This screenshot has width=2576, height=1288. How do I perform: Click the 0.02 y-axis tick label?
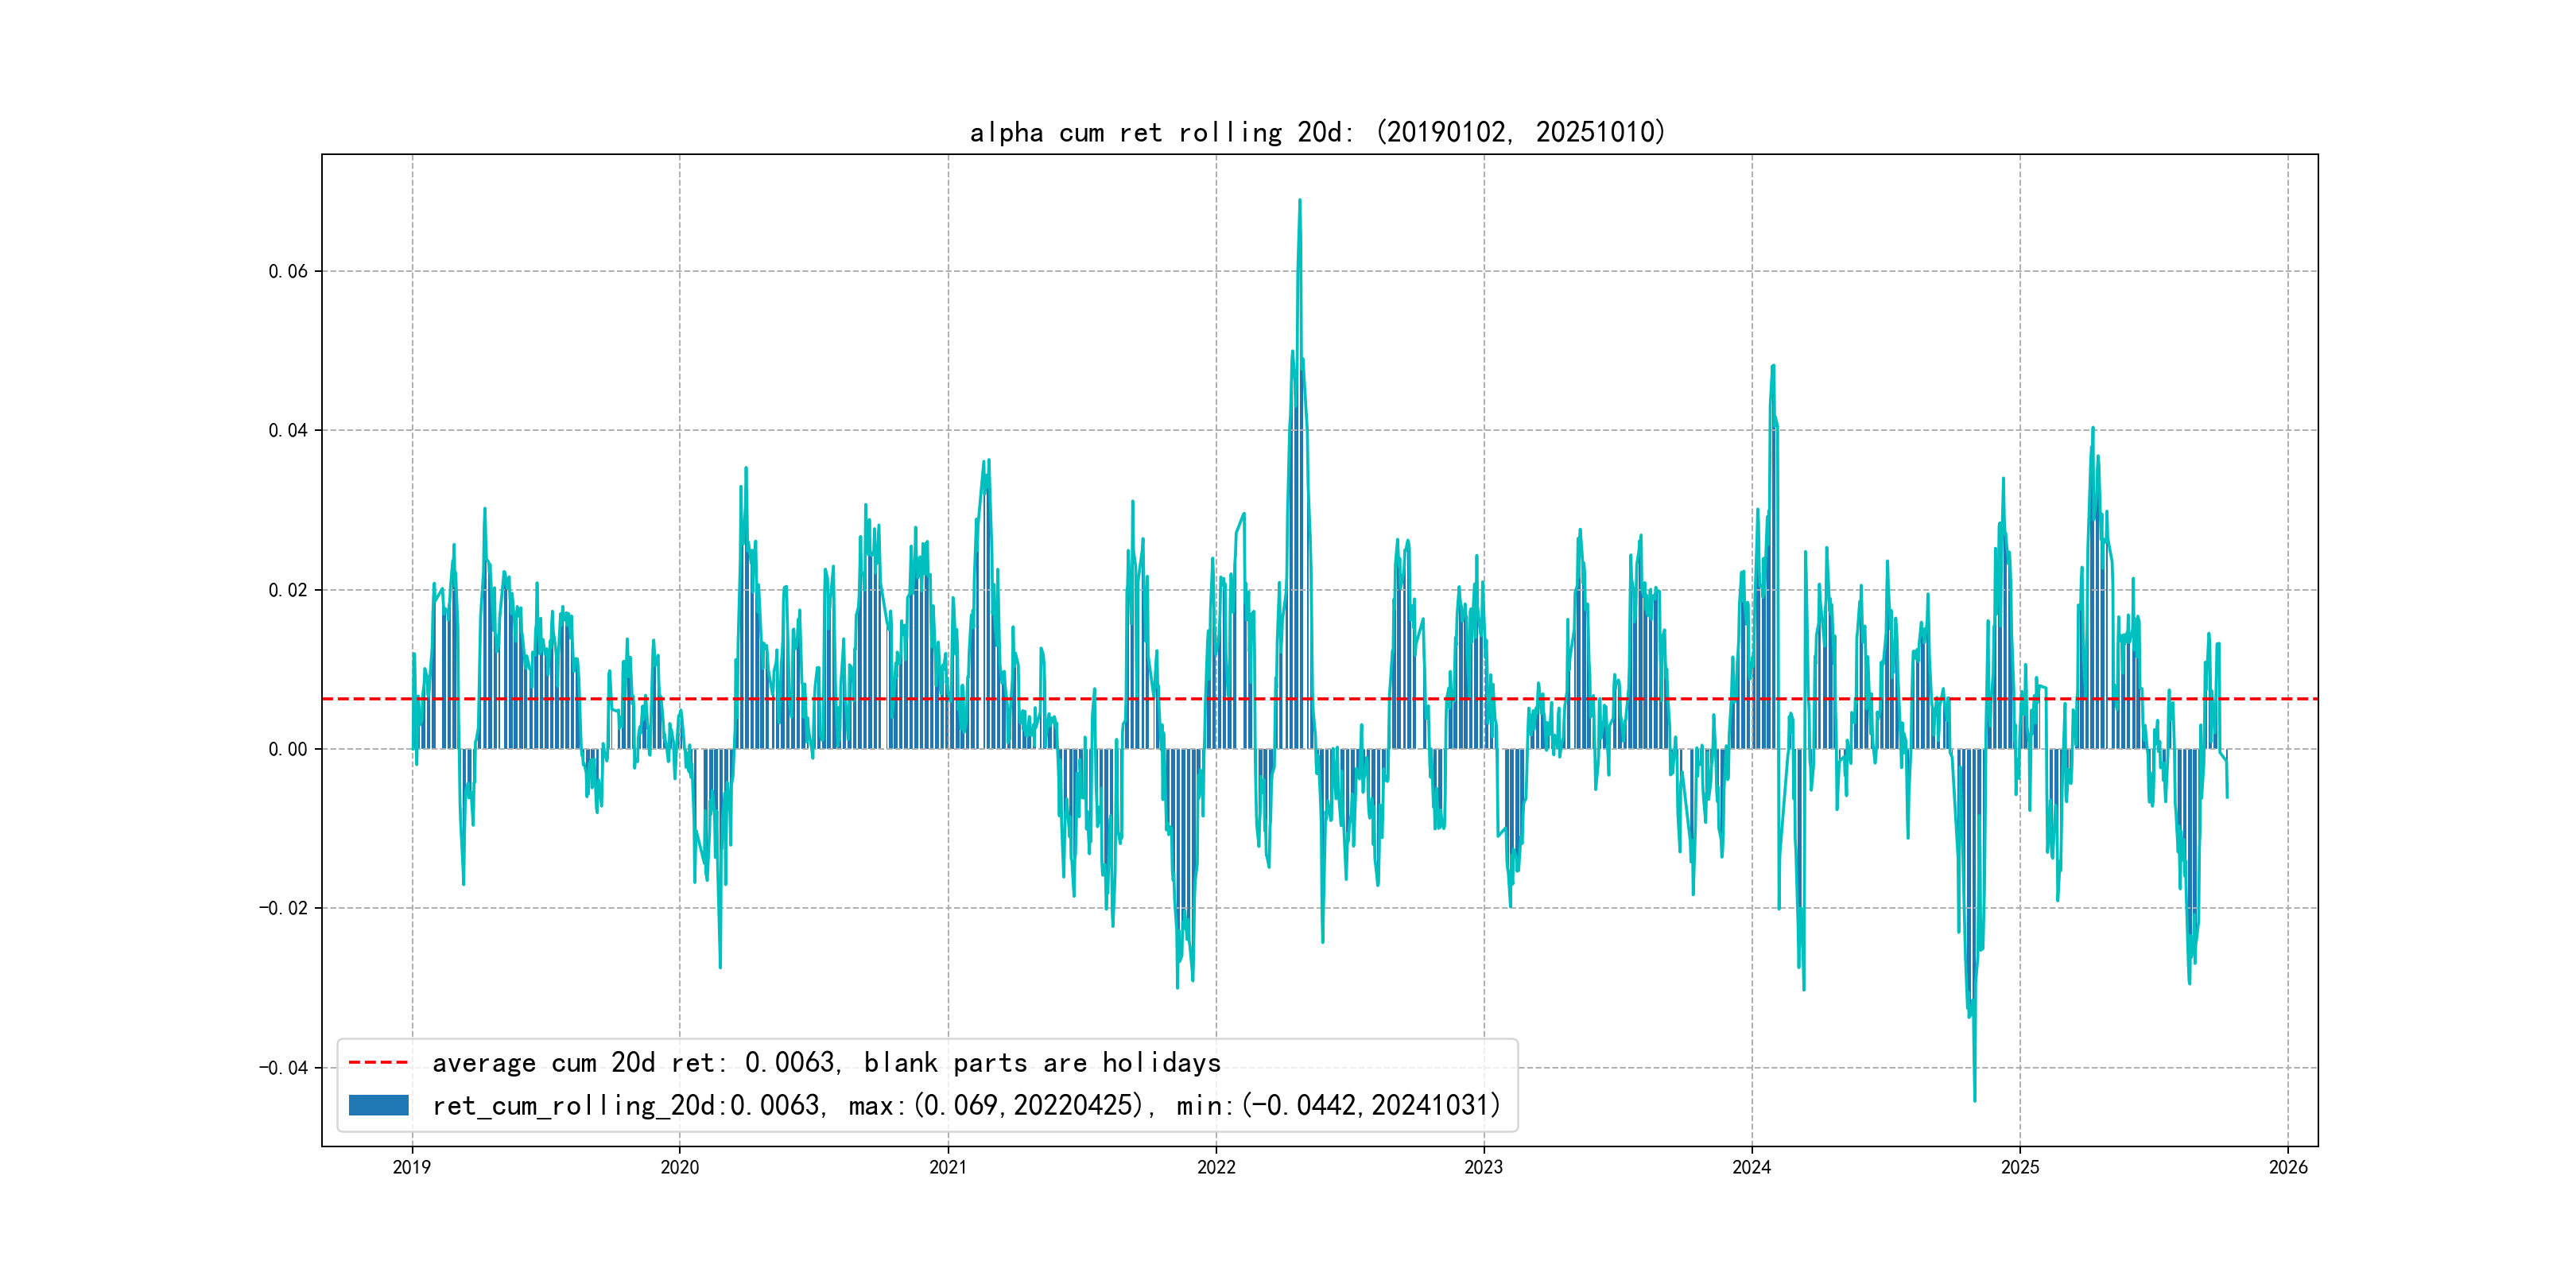tap(288, 590)
